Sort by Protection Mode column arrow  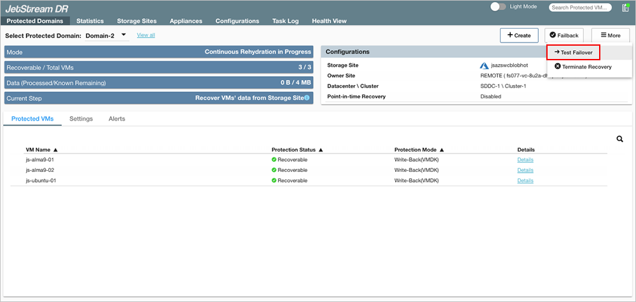(441, 150)
